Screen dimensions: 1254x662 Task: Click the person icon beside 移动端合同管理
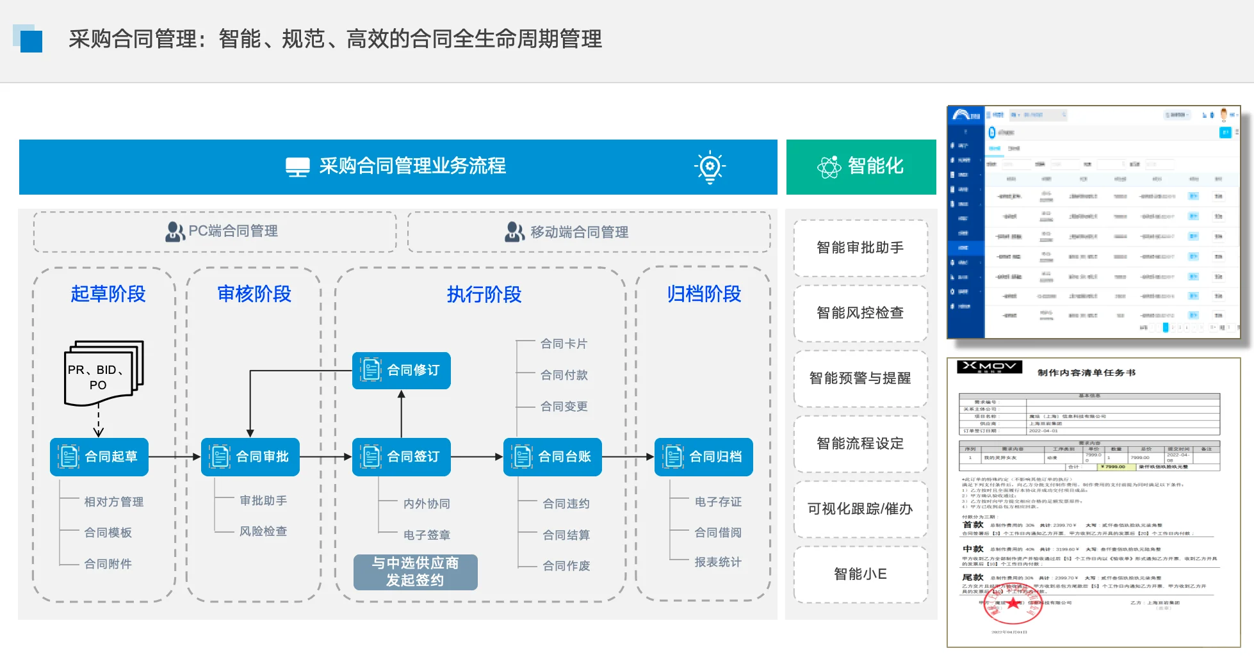click(514, 232)
